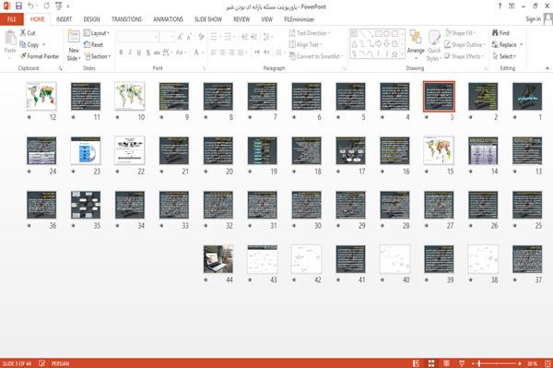This screenshot has width=553, height=368.
Task: Open the Shape Outline dropdown
Action: click(x=465, y=44)
